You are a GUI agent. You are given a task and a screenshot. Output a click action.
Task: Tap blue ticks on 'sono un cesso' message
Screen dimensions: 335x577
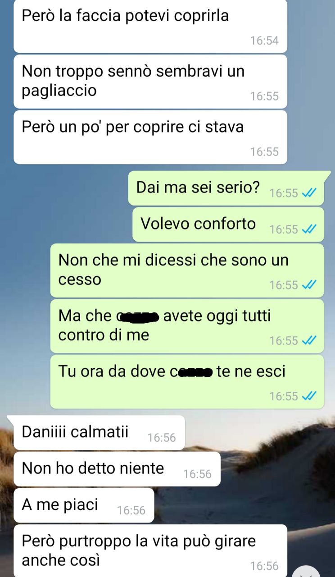[309, 285]
